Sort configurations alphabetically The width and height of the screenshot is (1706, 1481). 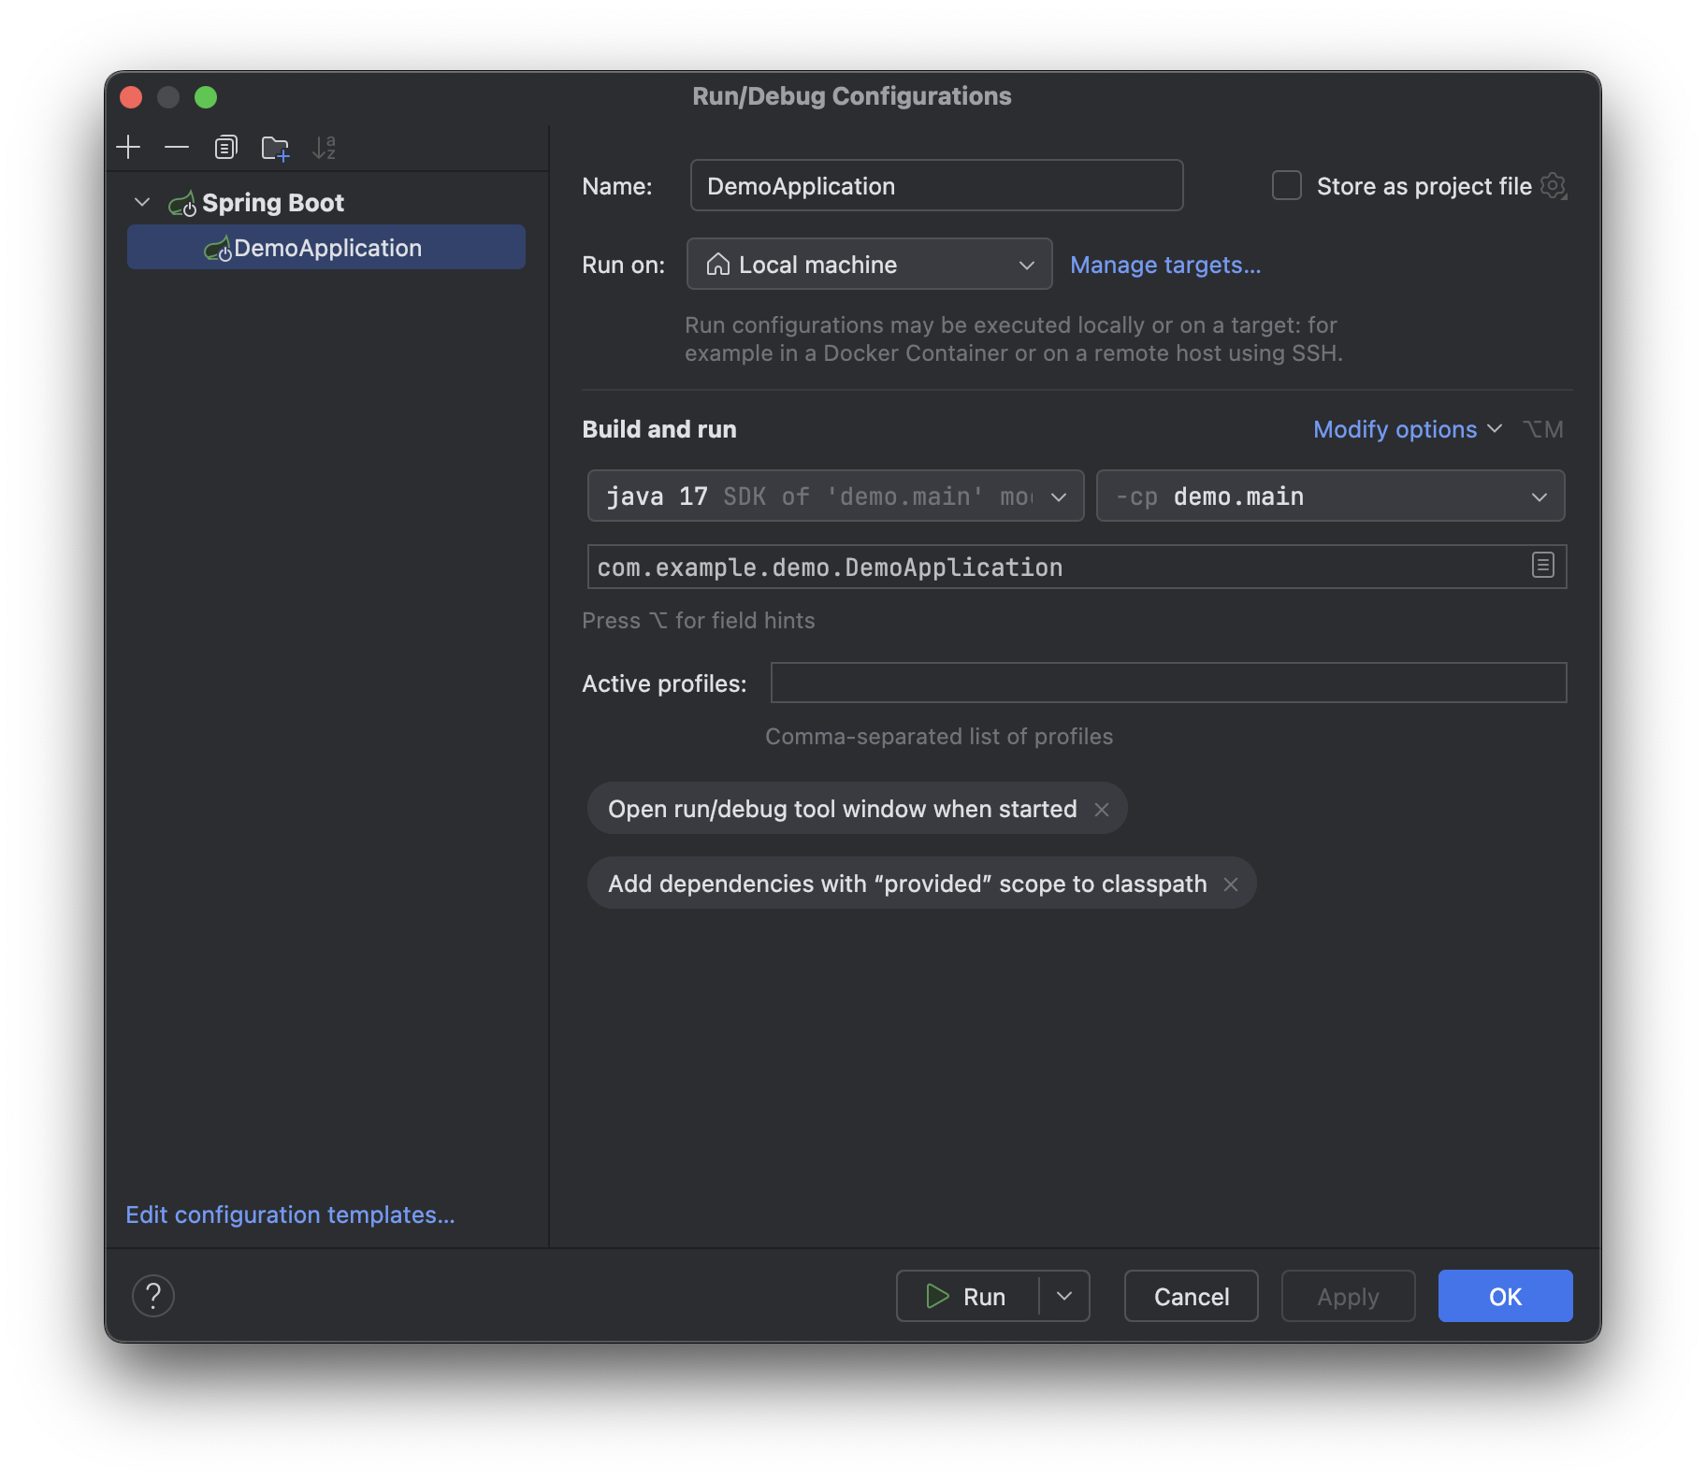point(325,147)
